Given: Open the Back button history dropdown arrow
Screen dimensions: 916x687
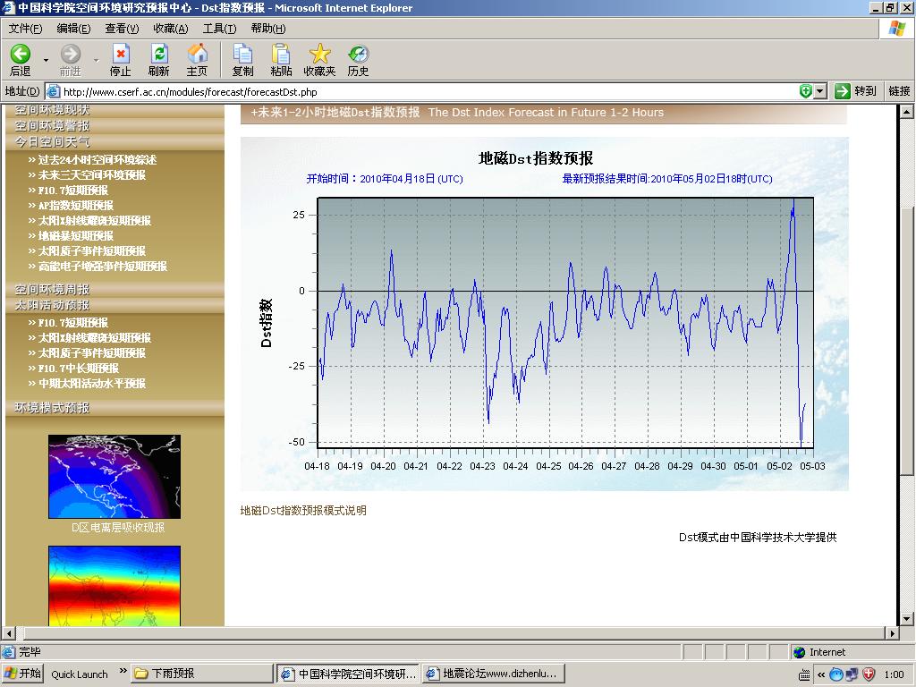Looking at the screenshot, I should (x=47, y=60).
